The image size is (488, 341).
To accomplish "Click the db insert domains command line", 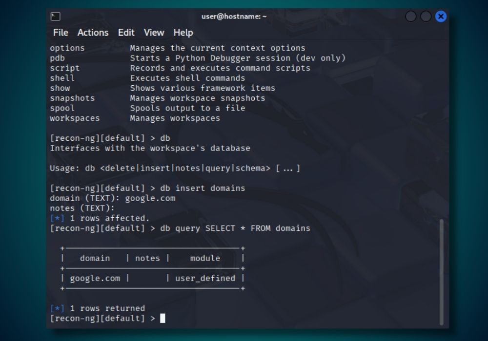I will coord(203,188).
